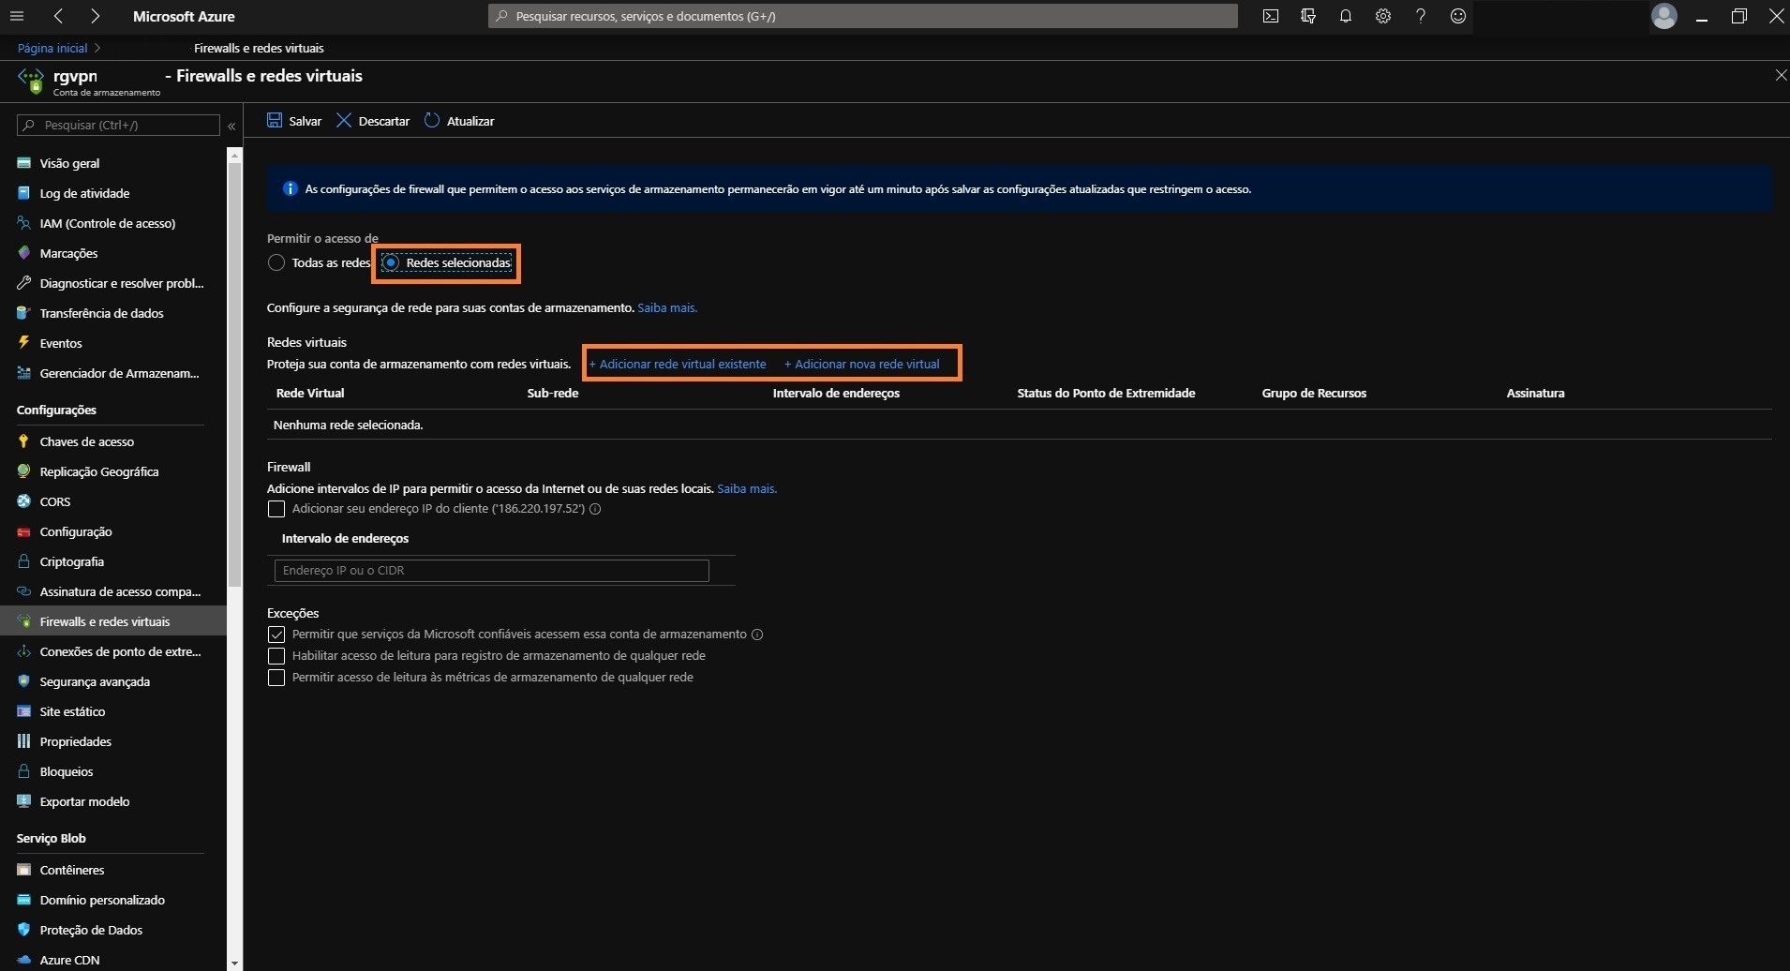Click the sidebar Pesquisar (Ctrl+/) field
1790x971 pixels.
tap(118, 125)
